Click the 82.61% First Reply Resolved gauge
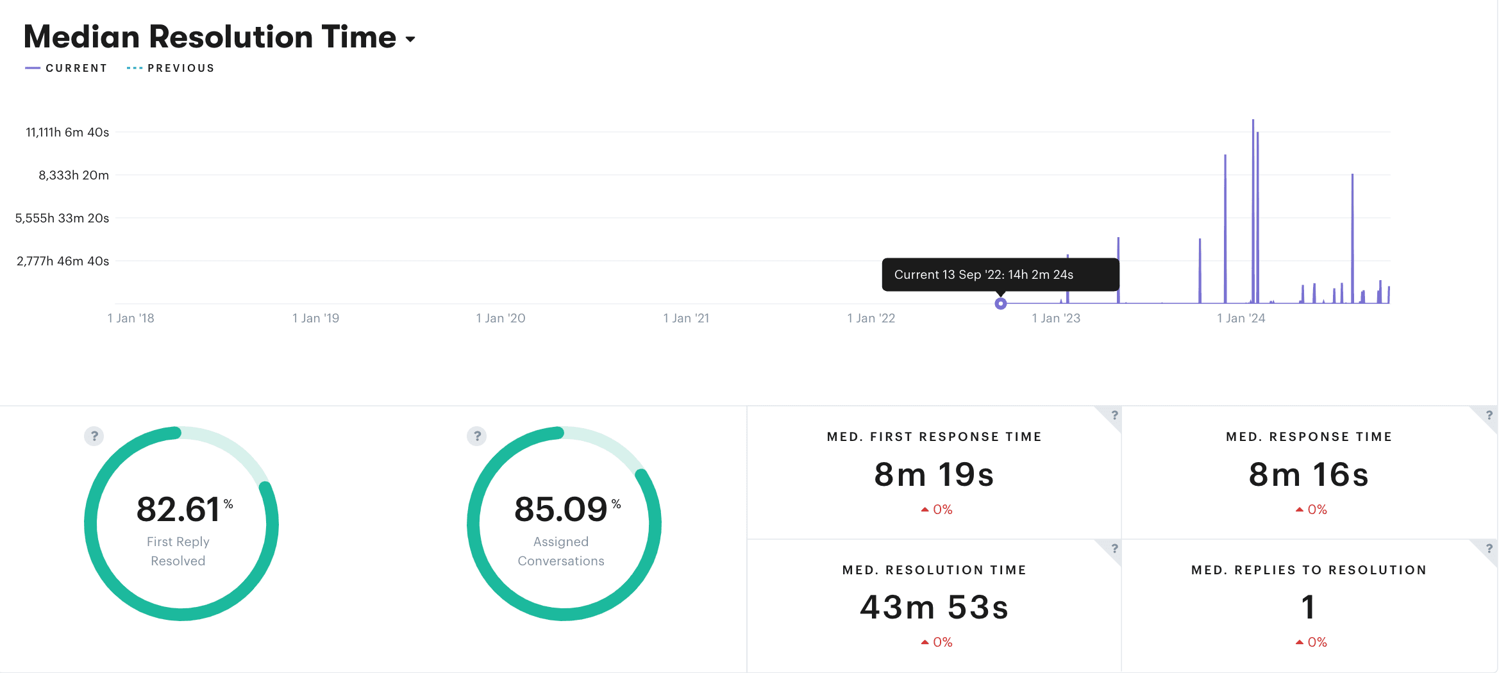Viewport: 1499px width, 673px height. (x=181, y=523)
